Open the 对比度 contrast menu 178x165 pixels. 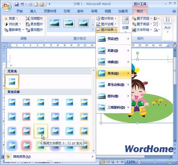[12, 24]
